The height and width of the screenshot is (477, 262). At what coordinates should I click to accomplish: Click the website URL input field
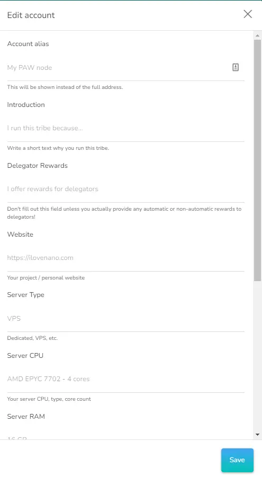click(x=126, y=258)
